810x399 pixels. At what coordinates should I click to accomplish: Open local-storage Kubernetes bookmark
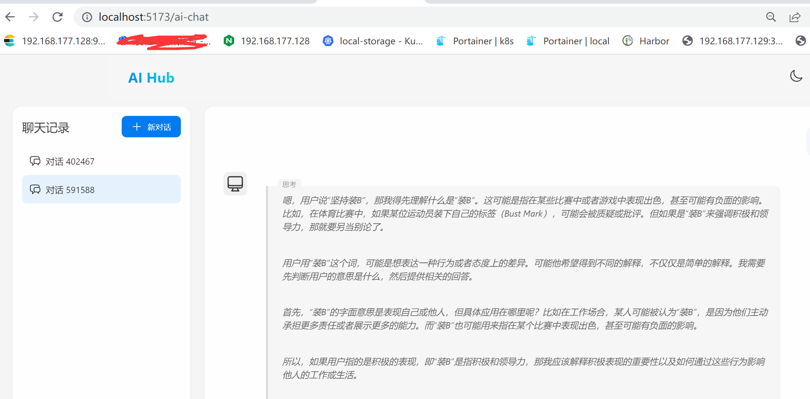click(373, 41)
